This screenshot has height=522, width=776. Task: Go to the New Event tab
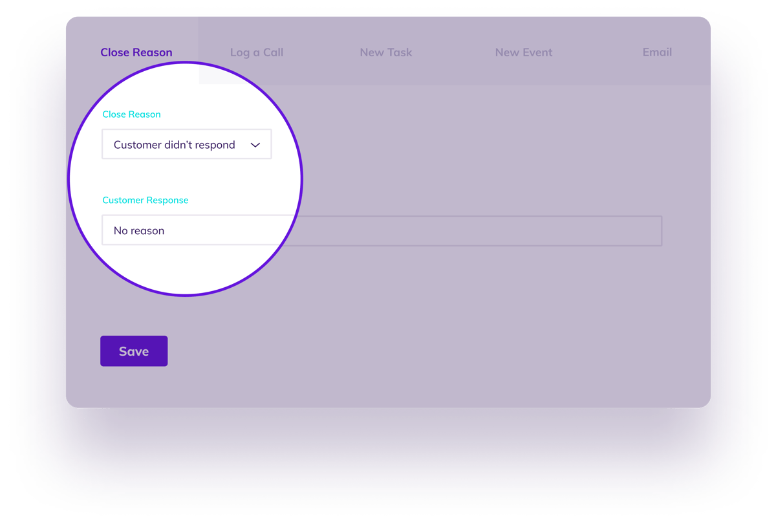click(x=523, y=52)
